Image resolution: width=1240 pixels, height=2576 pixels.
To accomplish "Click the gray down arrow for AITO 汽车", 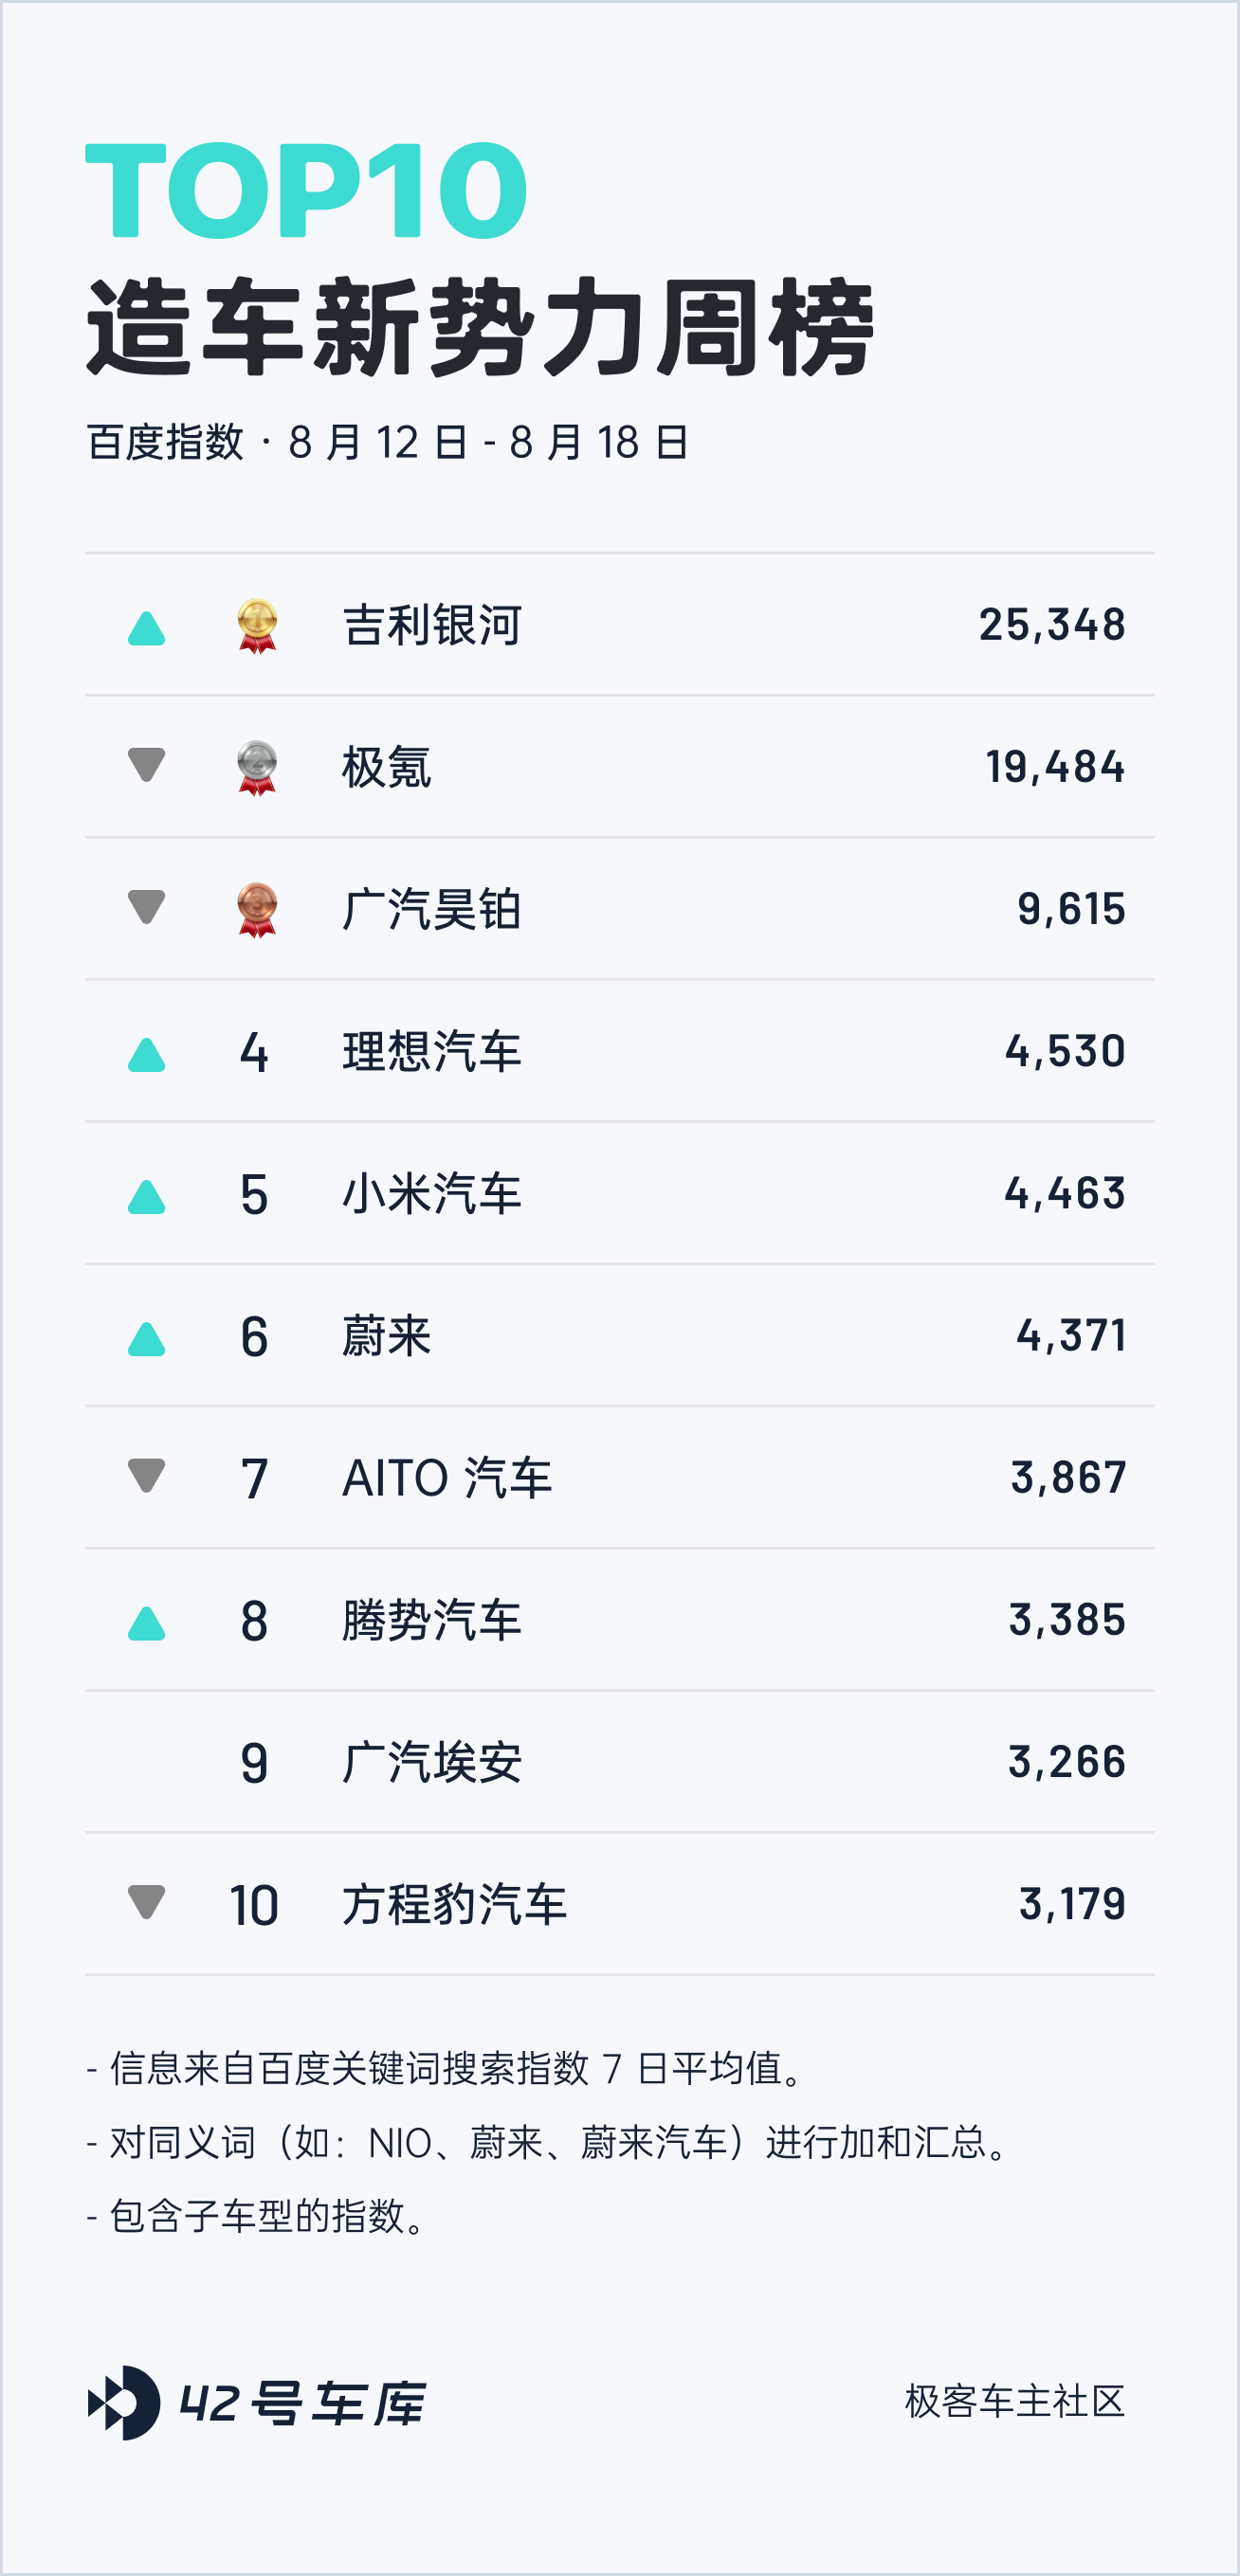I will [146, 1475].
